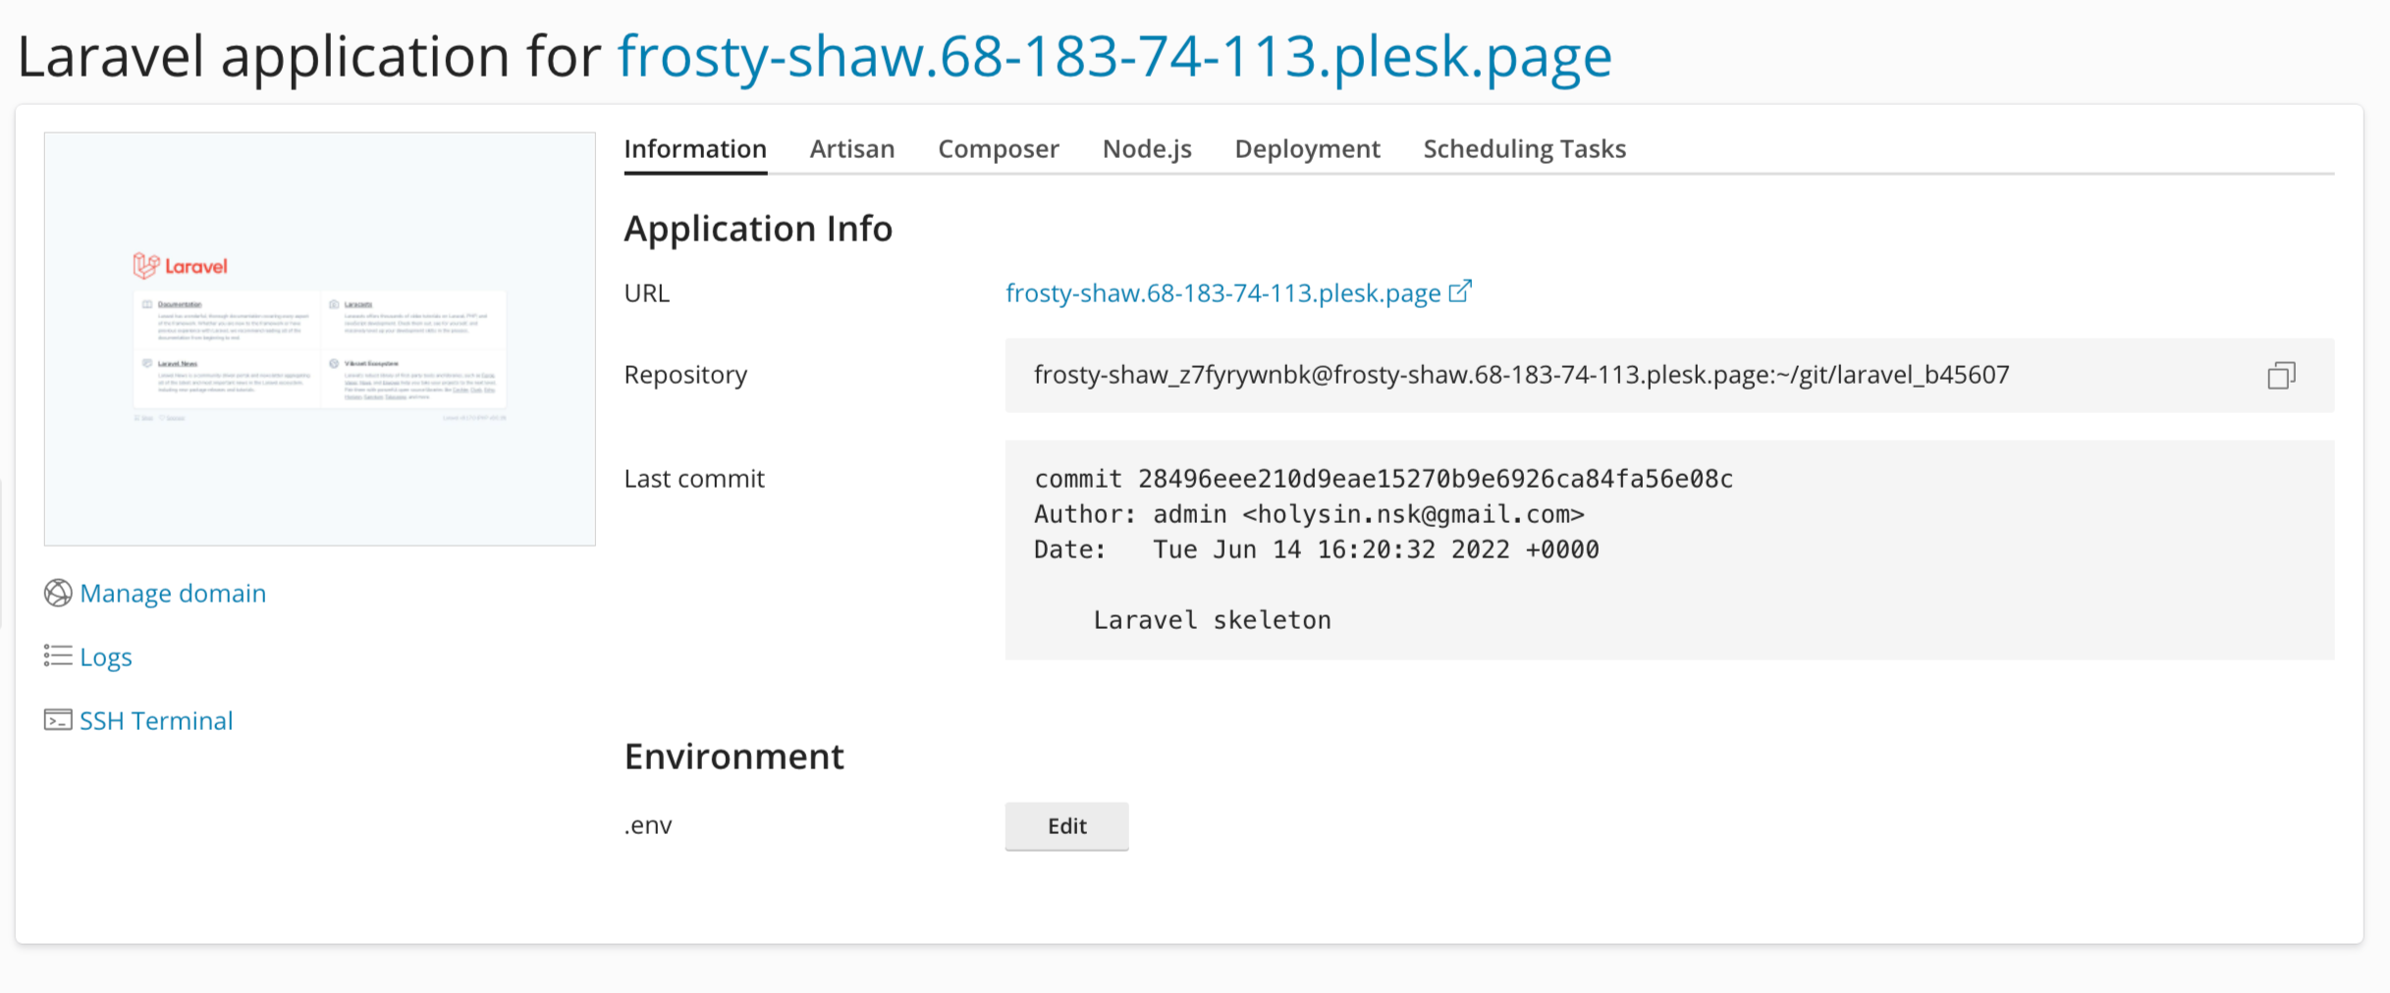Click the Laravel site preview thumbnail

click(x=320, y=339)
